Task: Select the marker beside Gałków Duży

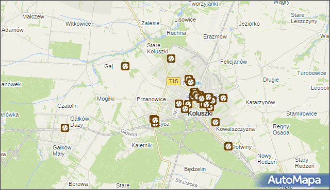Action: (65, 128)
